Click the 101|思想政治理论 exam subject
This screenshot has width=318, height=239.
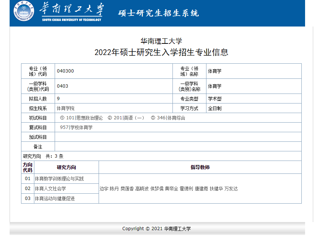point(81,118)
